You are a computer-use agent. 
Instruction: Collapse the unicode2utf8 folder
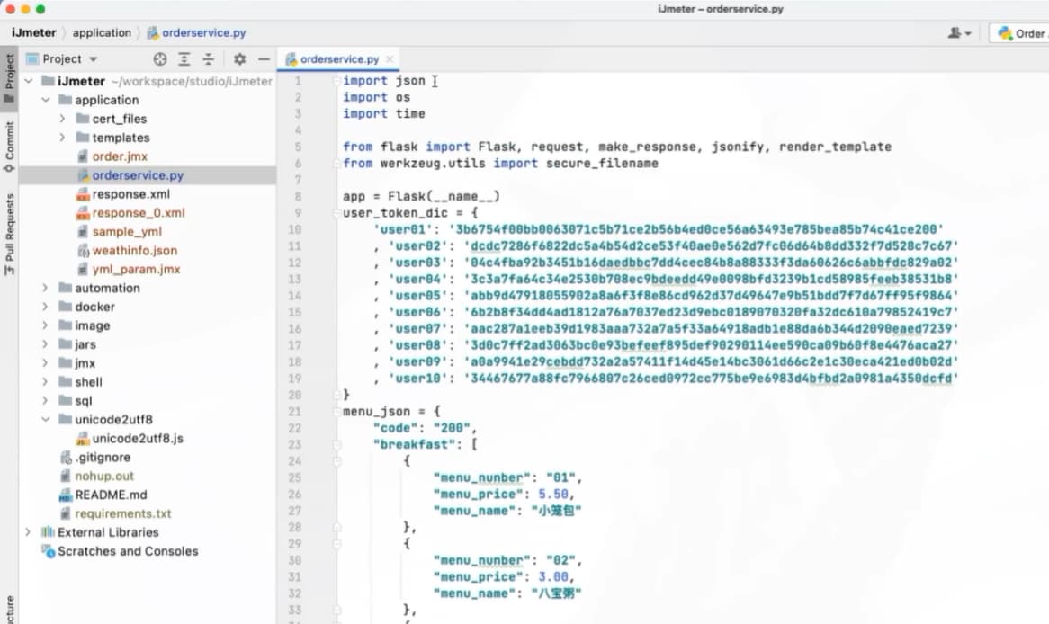point(46,419)
